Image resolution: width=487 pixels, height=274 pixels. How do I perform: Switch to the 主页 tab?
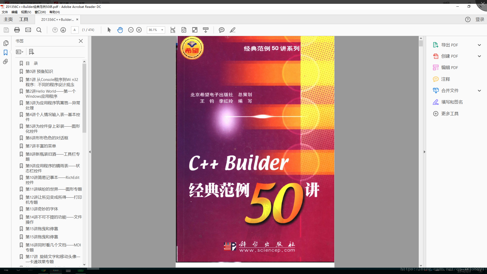pyautogui.click(x=8, y=20)
